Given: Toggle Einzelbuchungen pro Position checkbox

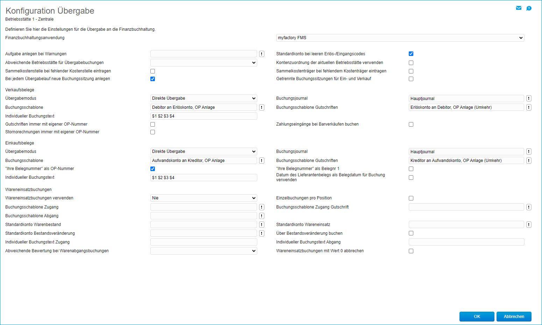Looking at the screenshot, I should (x=411, y=198).
